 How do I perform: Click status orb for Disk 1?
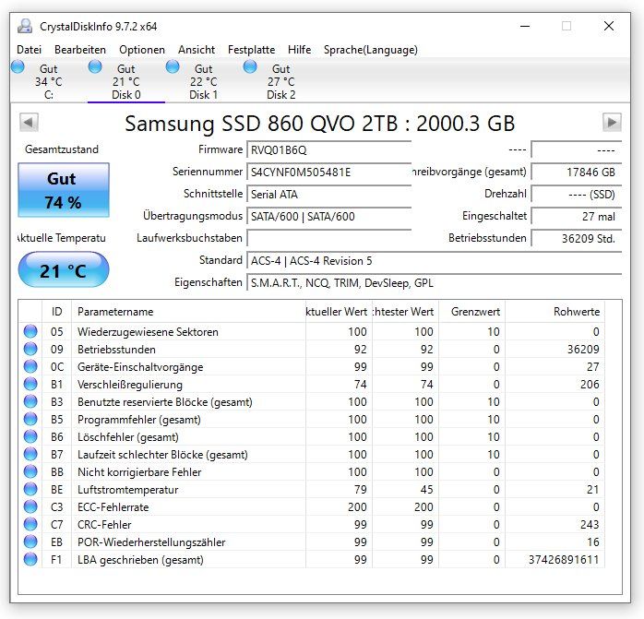[x=173, y=66]
